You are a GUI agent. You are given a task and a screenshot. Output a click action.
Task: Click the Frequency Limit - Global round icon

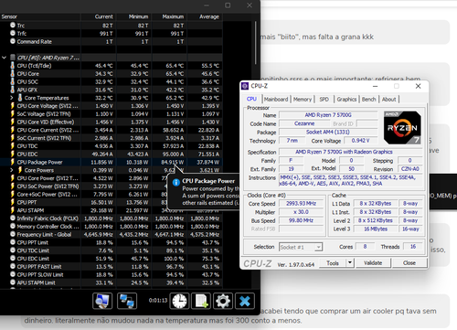(x=13, y=234)
